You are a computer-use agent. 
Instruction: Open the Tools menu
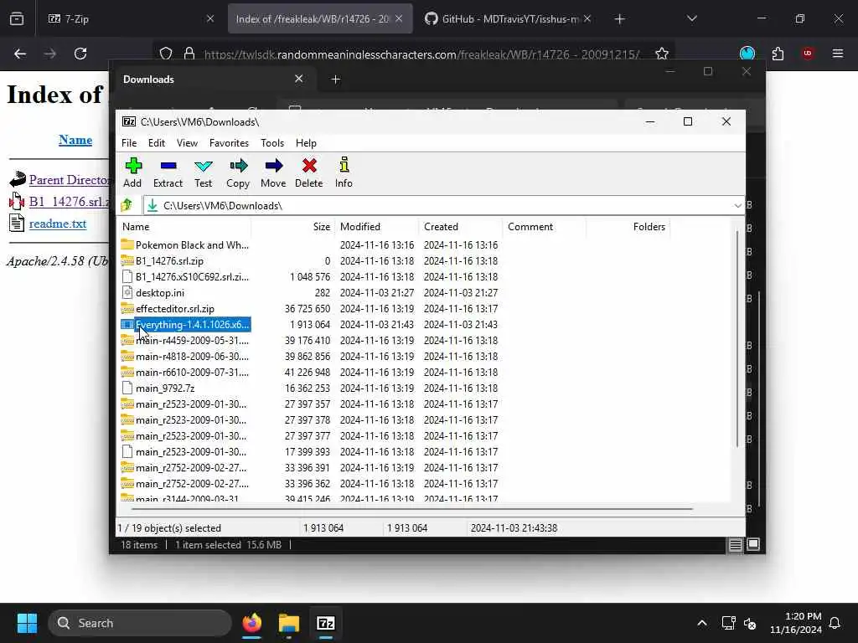(x=272, y=143)
